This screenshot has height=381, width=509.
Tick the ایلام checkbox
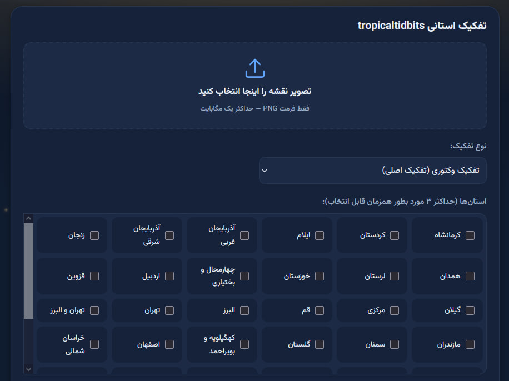(320, 235)
